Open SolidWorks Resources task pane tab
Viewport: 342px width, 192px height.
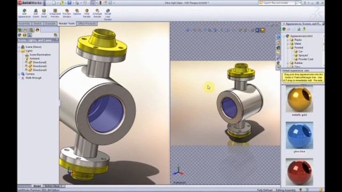tap(278, 37)
